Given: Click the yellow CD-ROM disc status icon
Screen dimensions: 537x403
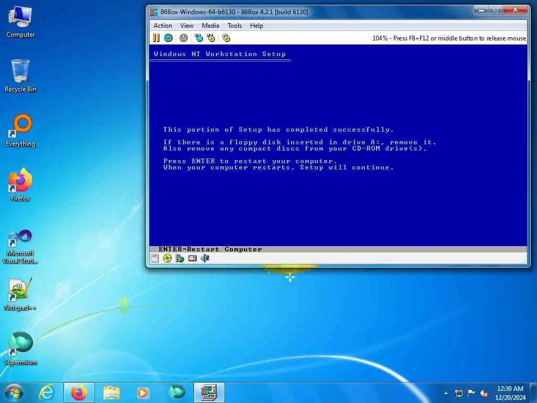Looking at the screenshot, I should coord(167,258).
